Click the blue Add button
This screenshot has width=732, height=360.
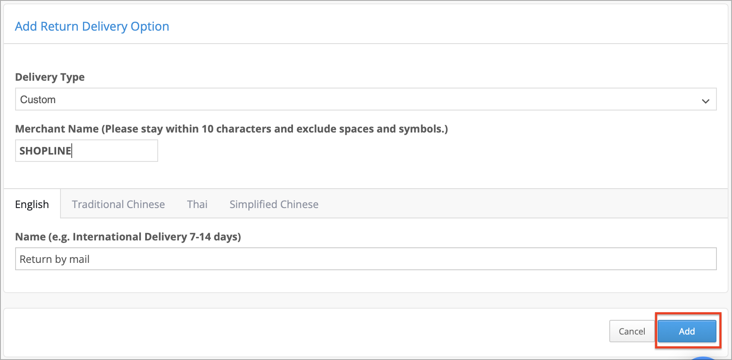coord(686,331)
